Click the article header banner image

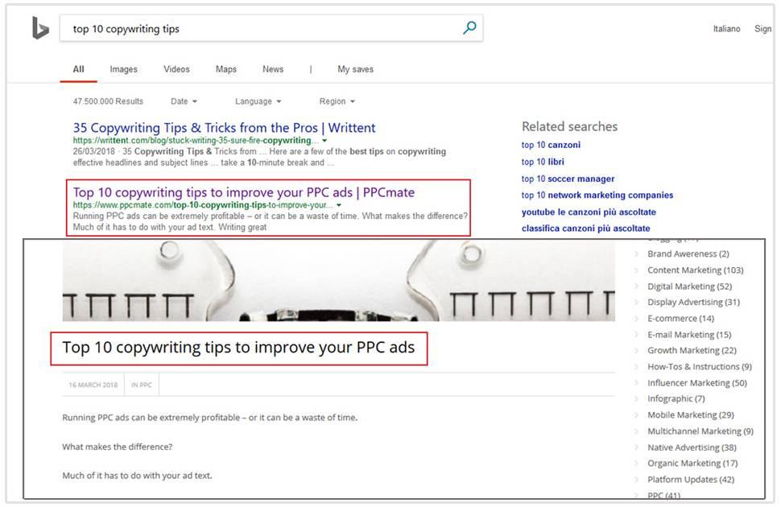click(338, 282)
